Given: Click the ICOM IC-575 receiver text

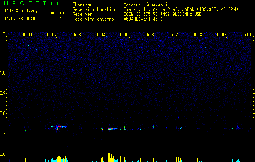Looking at the screenshot, I should (x=163, y=14).
